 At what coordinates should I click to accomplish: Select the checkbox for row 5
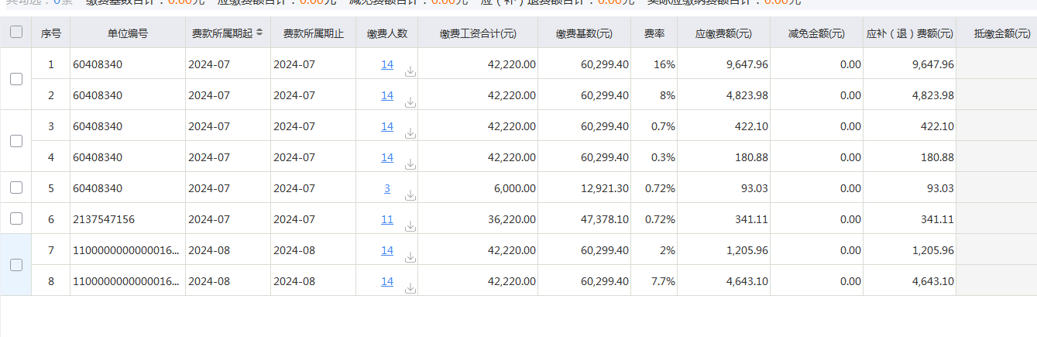[15, 187]
